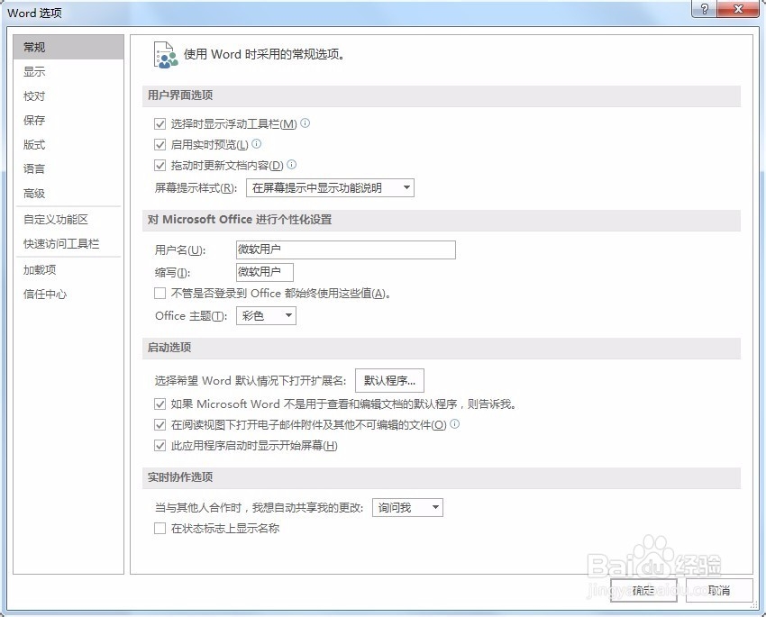Image resolution: width=766 pixels, height=617 pixels.
Task: Open the Office 主题 dropdown
Action: pos(266,316)
